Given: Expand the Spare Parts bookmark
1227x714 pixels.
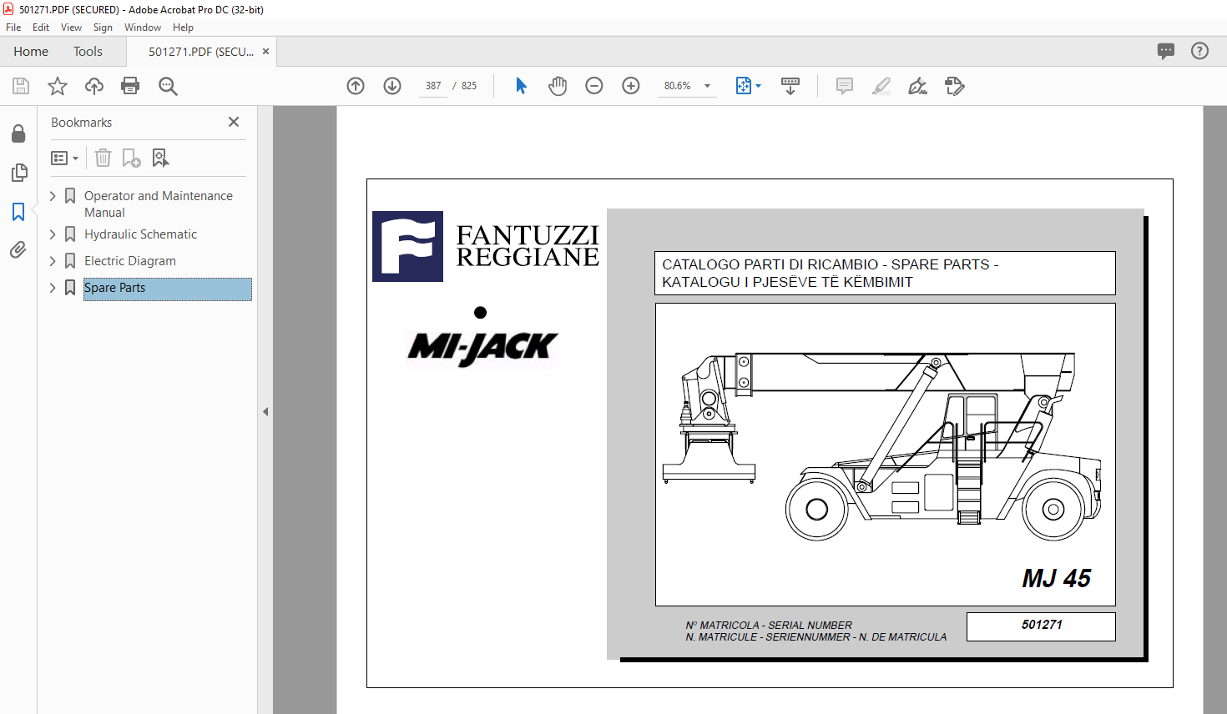Looking at the screenshot, I should 53,288.
